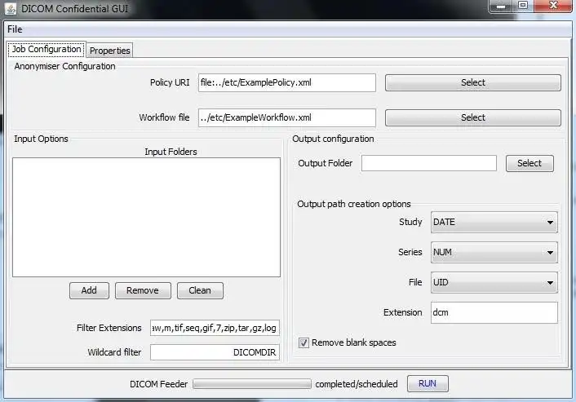Click the 'Output path creation options' label
The height and width of the screenshot is (402, 576).
354,204
